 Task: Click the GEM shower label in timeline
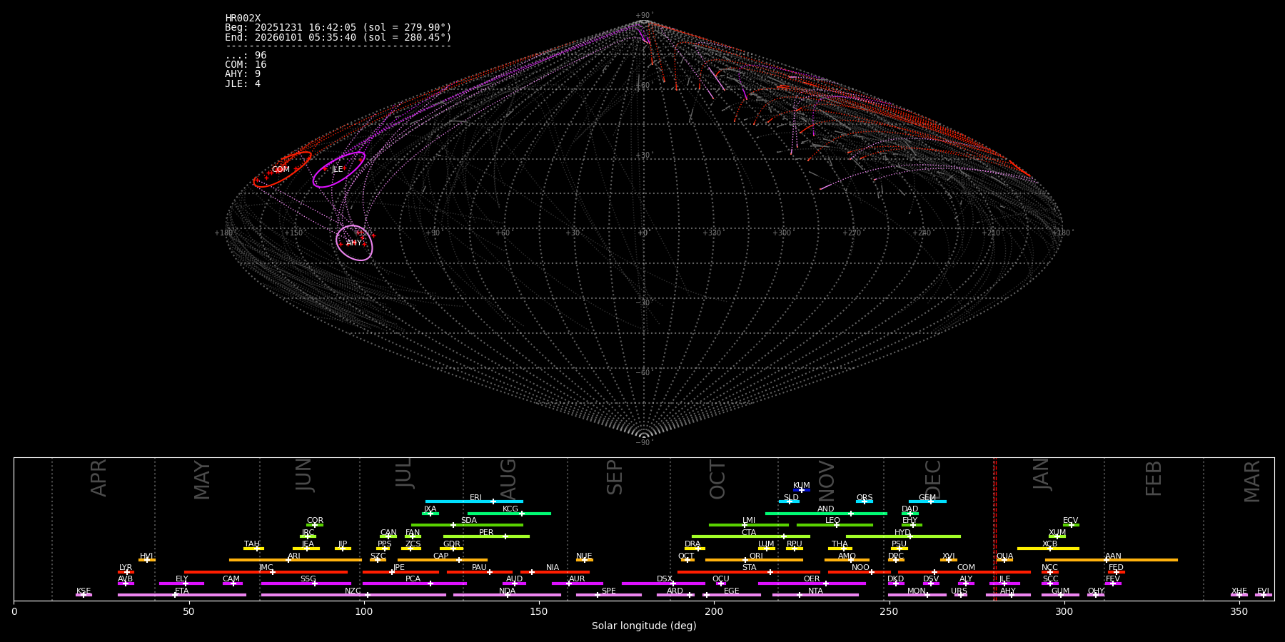point(927,497)
